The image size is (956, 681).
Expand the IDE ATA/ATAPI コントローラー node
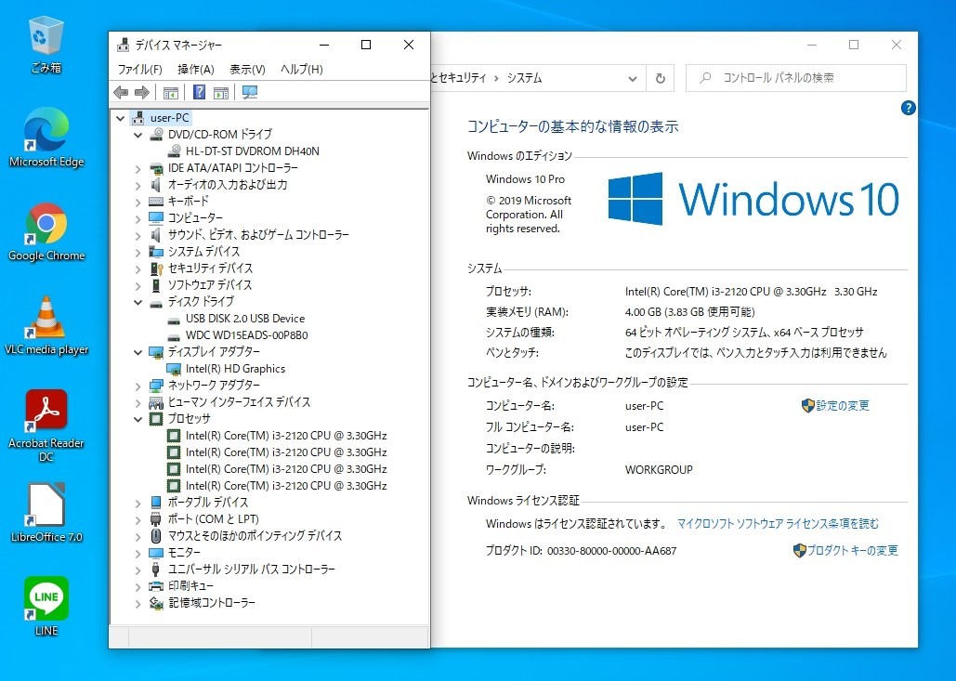click(x=138, y=169)
